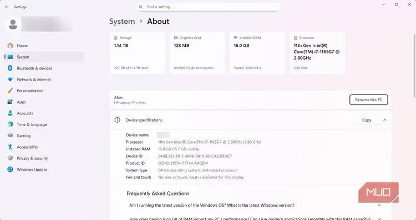Click Product ID value 00342-21954-77744-AAOEM
Screen dimensions: 416x220
183,163
